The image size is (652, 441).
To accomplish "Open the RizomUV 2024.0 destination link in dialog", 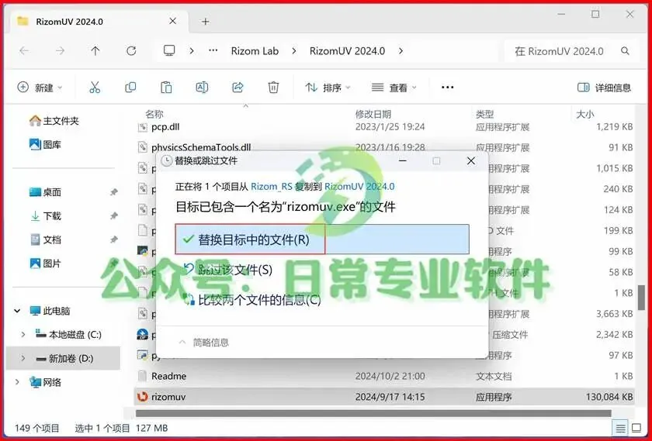I will point(359,187).
